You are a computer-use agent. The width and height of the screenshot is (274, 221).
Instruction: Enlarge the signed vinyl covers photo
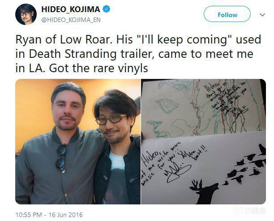(203, 142)
